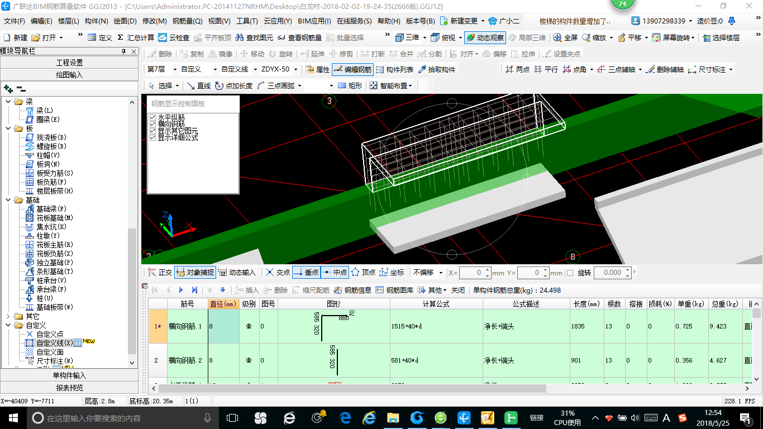
Task: Toggle the 编辑钢筋 edit rebar button
Action: click(x=352, y=70)
